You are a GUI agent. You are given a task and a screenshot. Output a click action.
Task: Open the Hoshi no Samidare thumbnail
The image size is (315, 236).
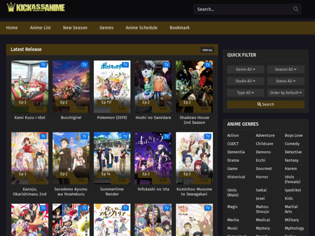(153, 86)
